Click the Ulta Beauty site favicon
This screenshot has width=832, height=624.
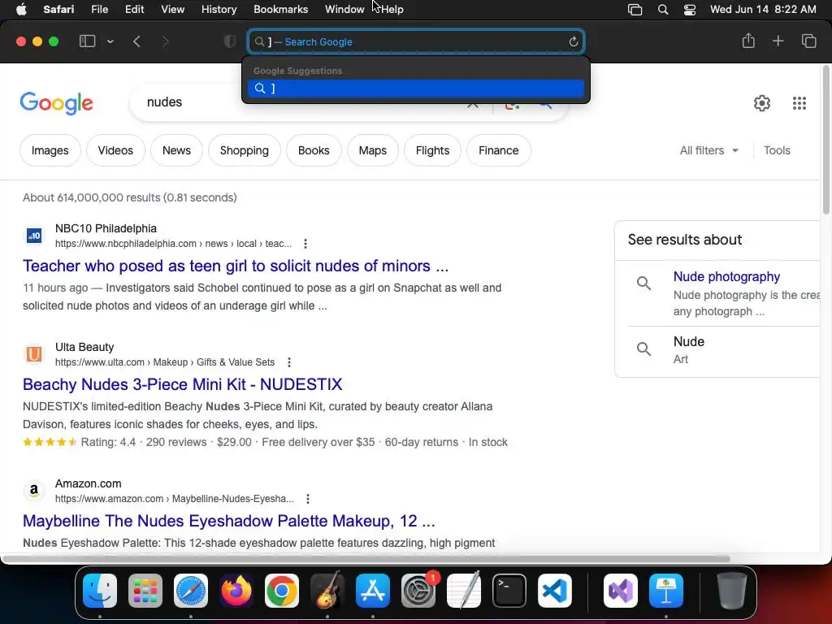(34, 354)
